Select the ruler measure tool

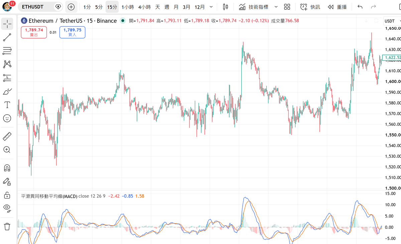coord(7,136)
